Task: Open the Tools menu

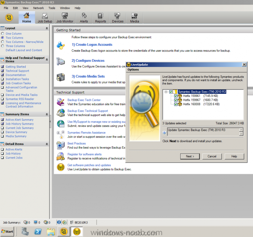Action: [52, 8]
